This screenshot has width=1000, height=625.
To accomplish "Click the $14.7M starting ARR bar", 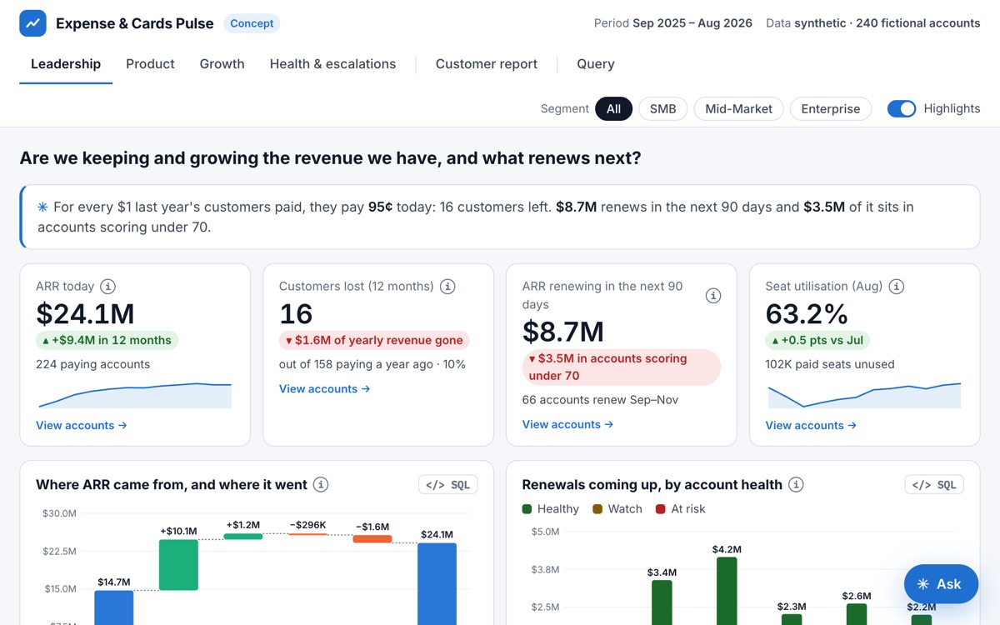I will [x=114, y=607].
